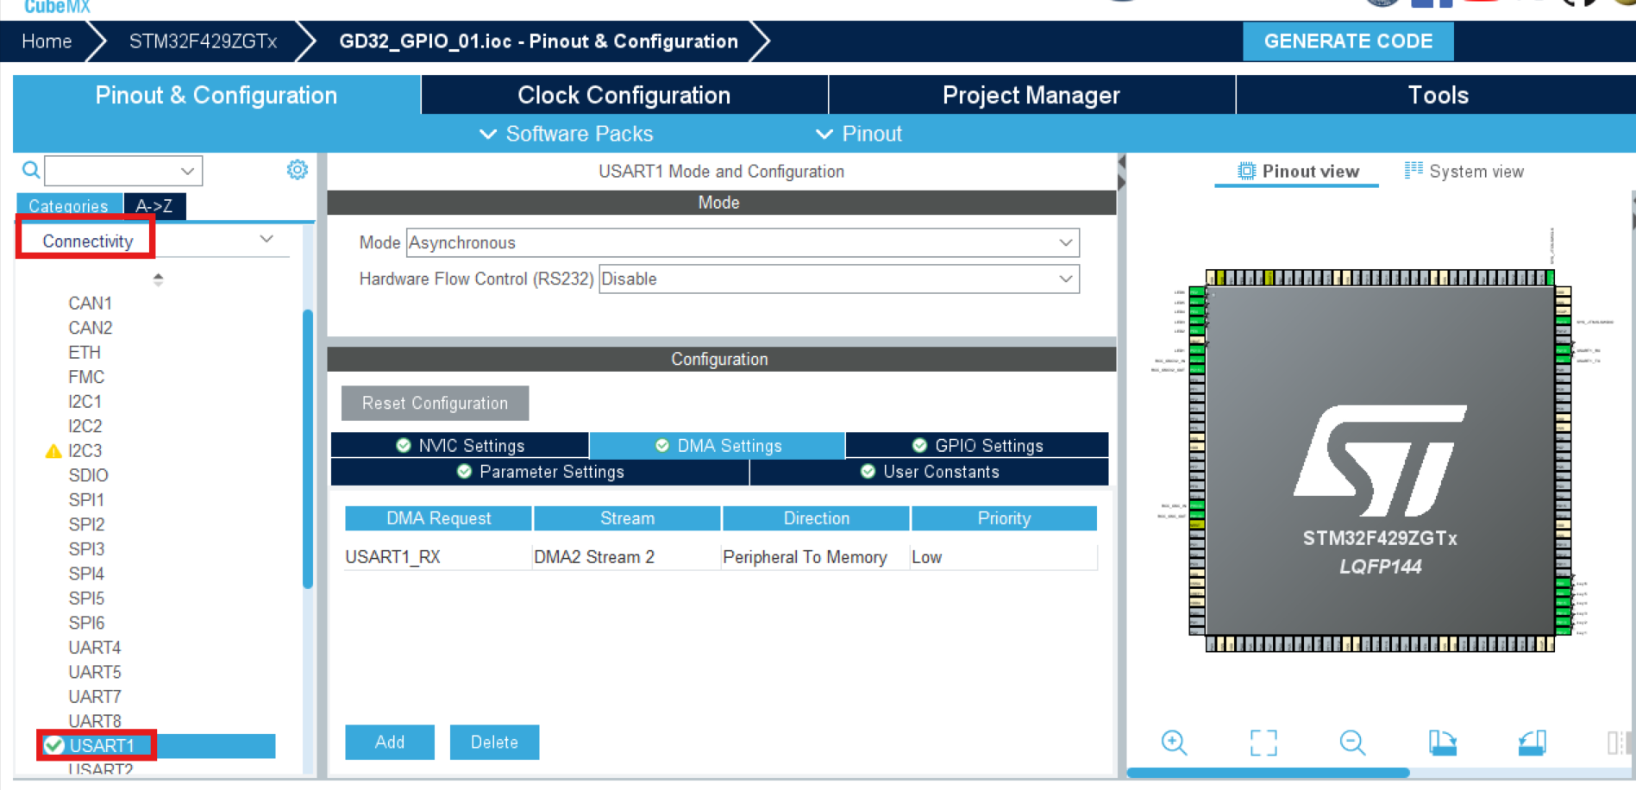This screenshot has width=1636, height=790.
Task: Click the pinout view horizontal scrollbar
Action: 1268,773
